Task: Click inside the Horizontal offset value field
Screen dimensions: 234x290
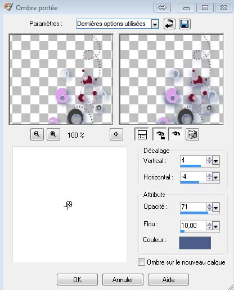Action: 193,177
